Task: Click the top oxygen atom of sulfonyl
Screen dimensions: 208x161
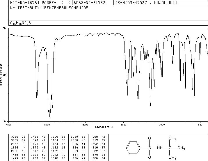Action: (150, 138)
